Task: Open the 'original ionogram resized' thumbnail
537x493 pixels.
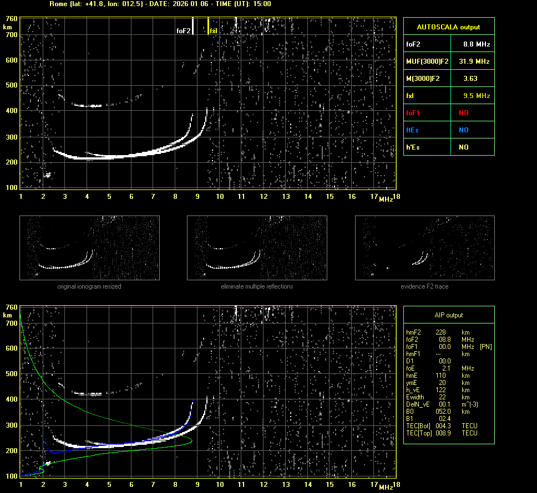Action: coord(89,248)
